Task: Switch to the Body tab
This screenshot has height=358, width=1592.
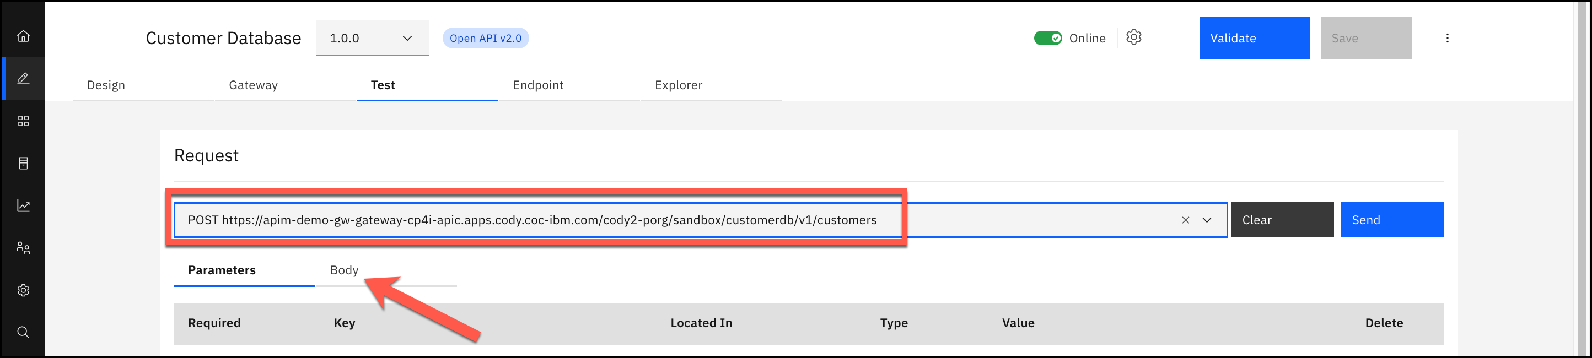Action: pyautogui.click(x=344, y=270)
